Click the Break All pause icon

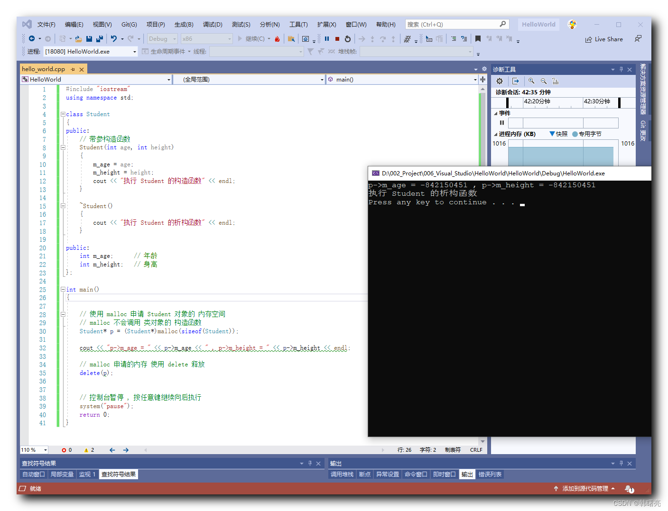(327, 39)
